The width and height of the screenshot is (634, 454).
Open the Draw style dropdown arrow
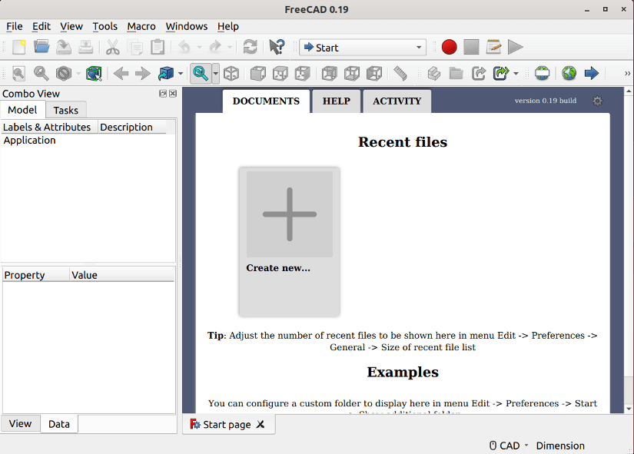click(78, 74)
